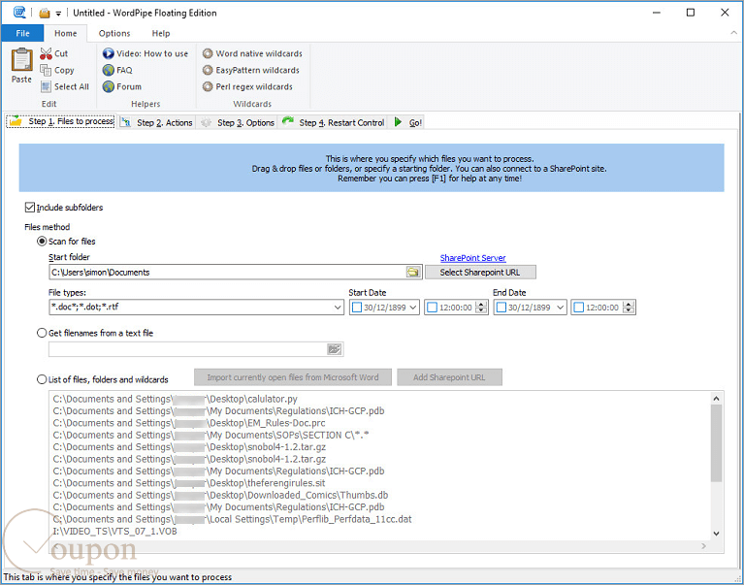Click the quick access open folder icon
The width and height of the screenshot is (744, 585).
point(45,13)
